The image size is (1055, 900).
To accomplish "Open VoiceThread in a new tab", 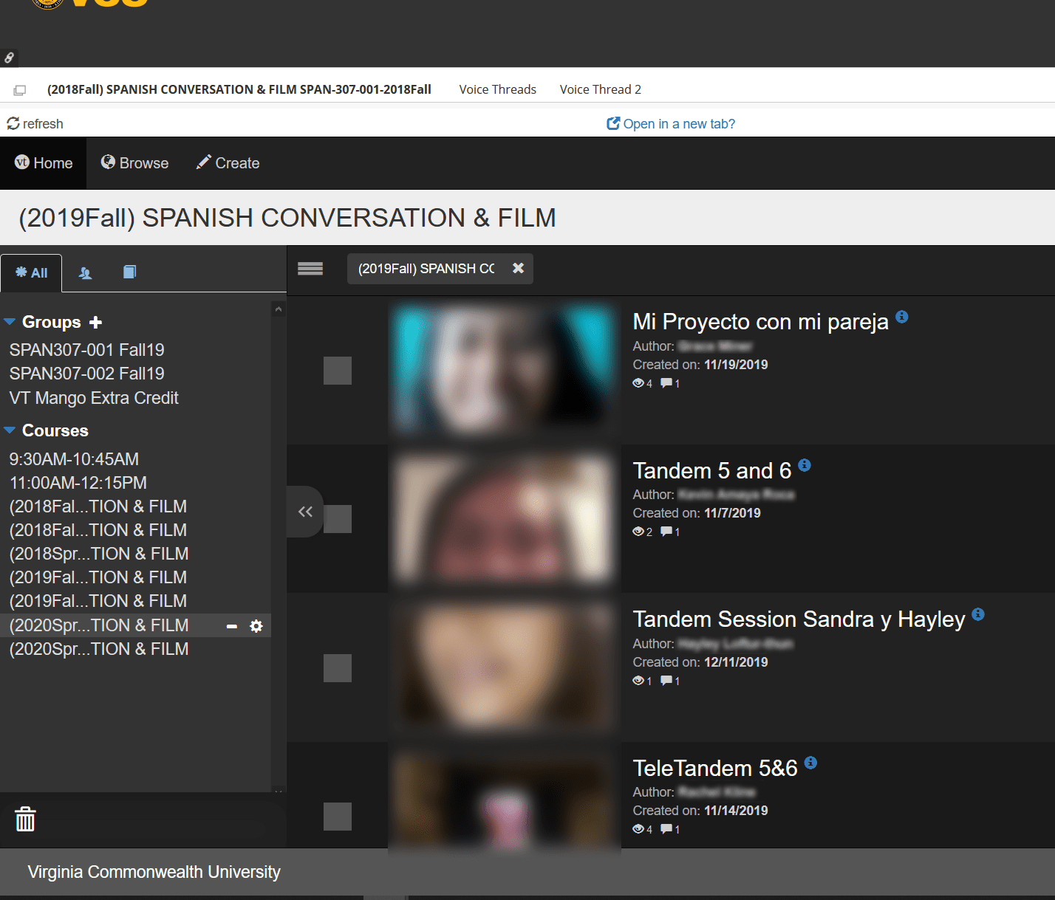I will click(x=671, y=124).
